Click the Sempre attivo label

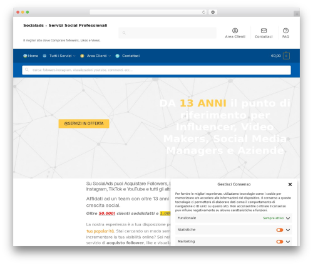[x=273, y=218]
